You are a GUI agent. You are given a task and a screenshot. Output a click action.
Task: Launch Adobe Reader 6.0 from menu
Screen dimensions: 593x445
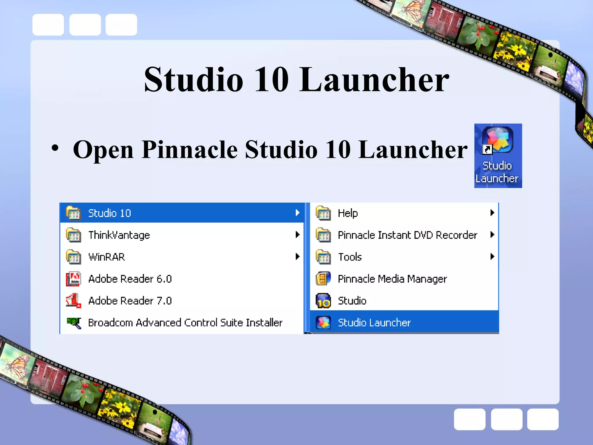click(182, 279)
